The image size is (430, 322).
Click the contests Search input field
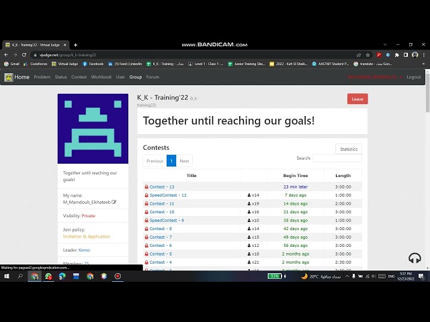click(337, 158)
